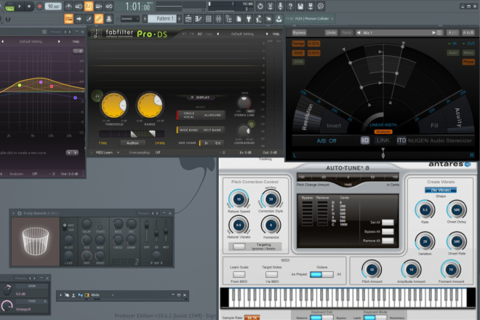Open the Piano roll icon
The height and width of the screenshot is (320, 480).
click(199, 19)
